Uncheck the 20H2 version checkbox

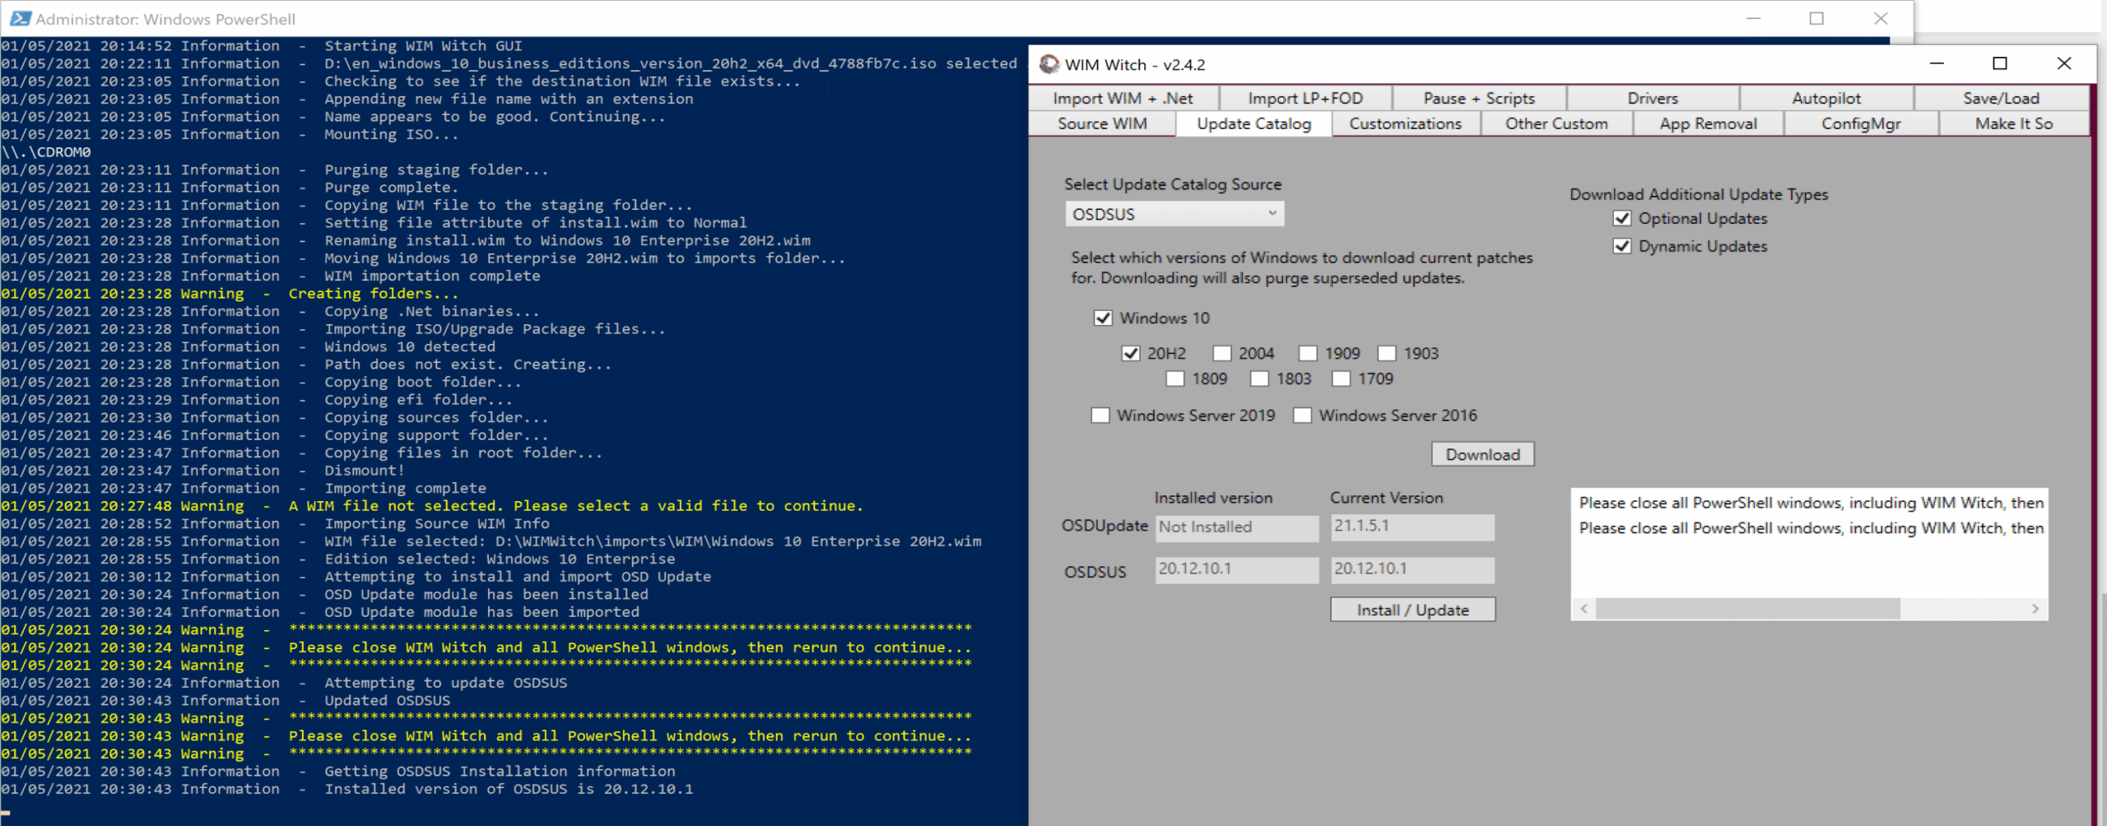(1131, 354)
